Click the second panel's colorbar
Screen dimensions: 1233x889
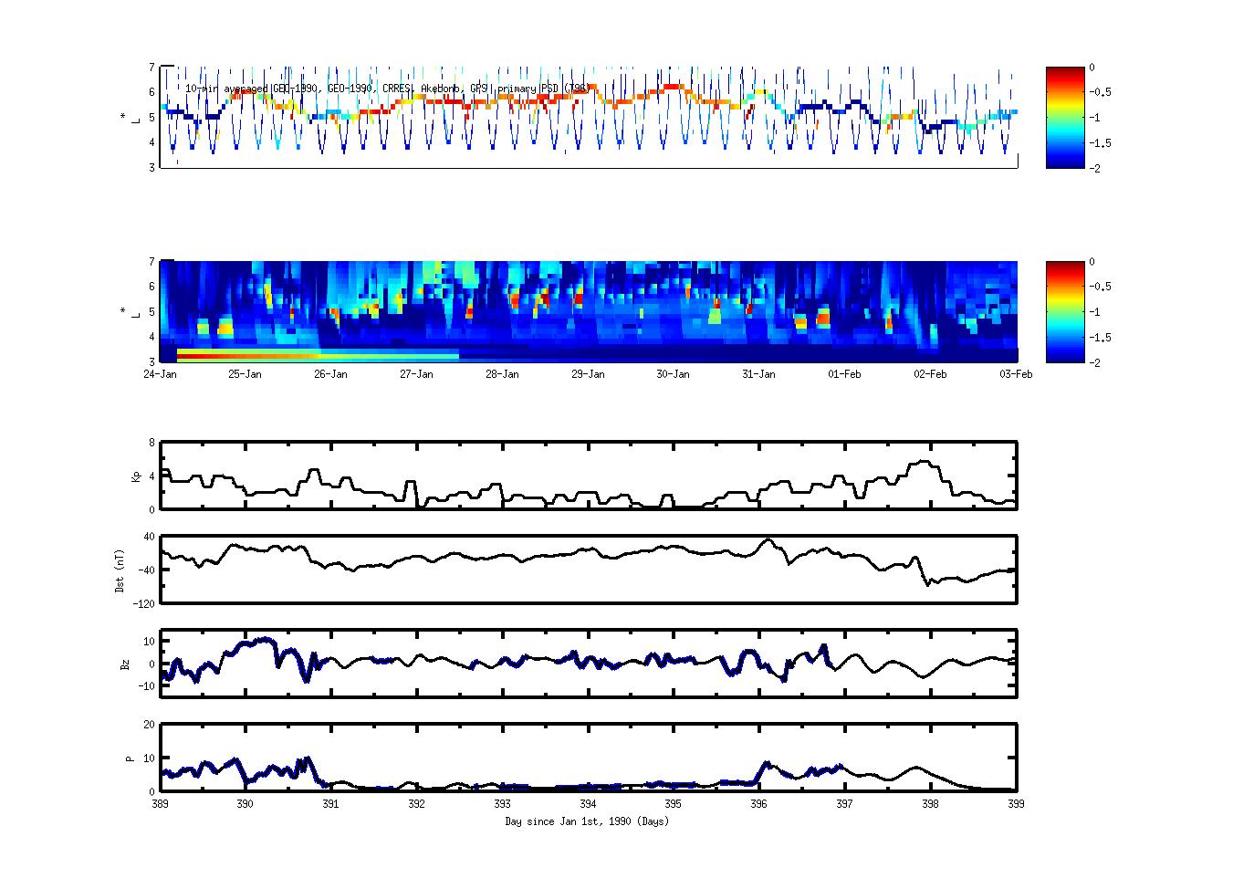[1064, 312]
